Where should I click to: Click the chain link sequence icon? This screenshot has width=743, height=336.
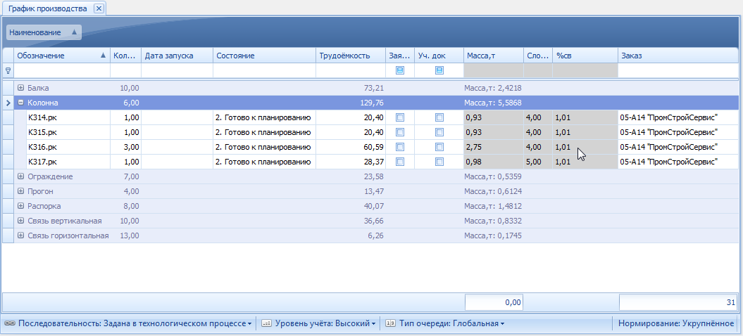[9, 323]
